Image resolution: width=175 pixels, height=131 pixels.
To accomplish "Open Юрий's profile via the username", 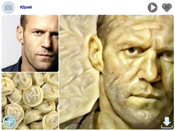I will click(x=26, y=7).
